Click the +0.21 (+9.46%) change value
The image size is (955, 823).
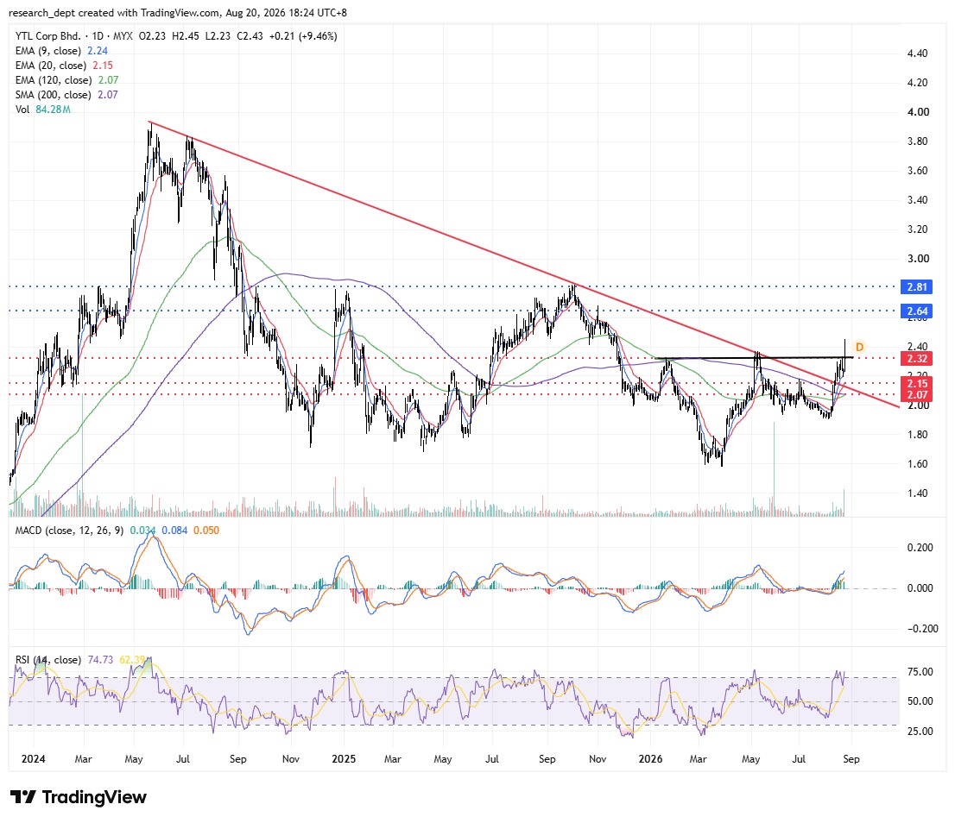click(x=303, y=36)
